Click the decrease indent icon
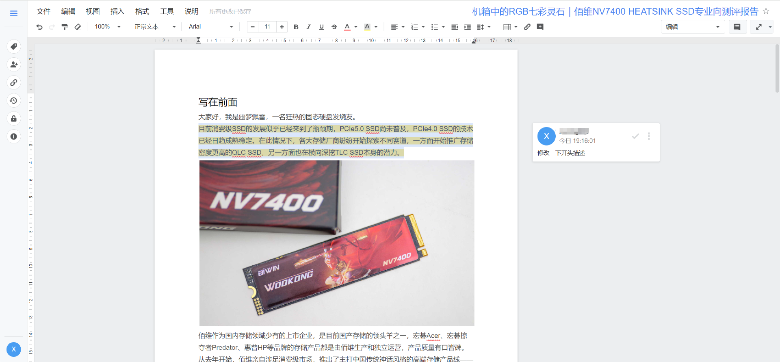 click(x=455, y=27)
